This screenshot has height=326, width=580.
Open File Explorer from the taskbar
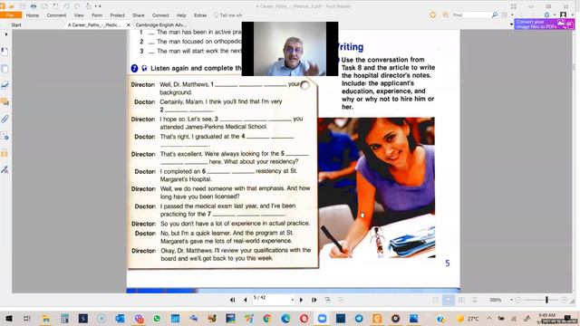[x=46, y=318]
